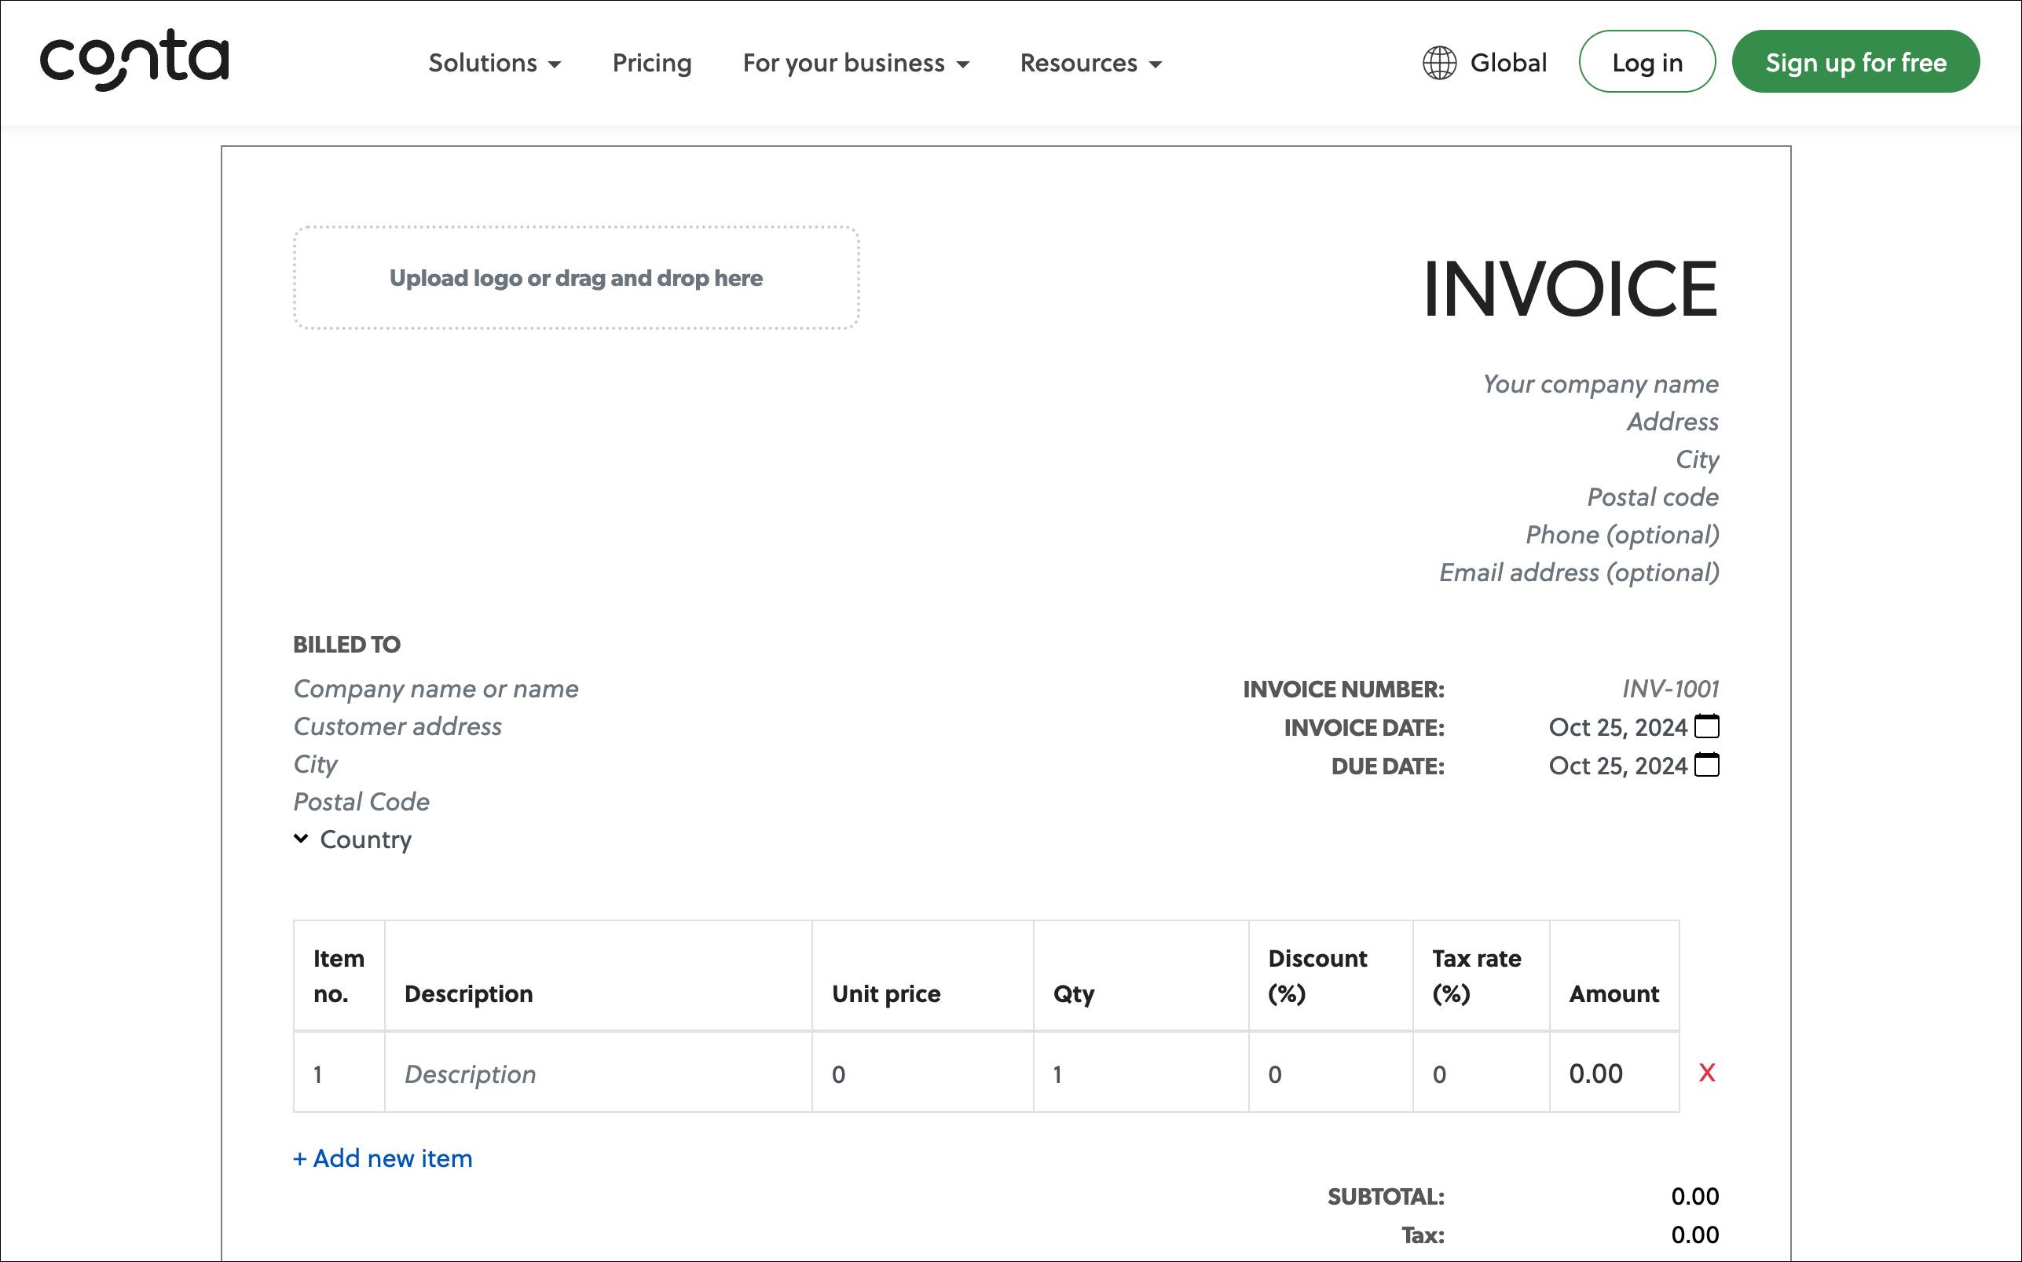This screenshot has width=2022, height=1262.
Task: Edit the Unit price cell
Action: 921,1074
